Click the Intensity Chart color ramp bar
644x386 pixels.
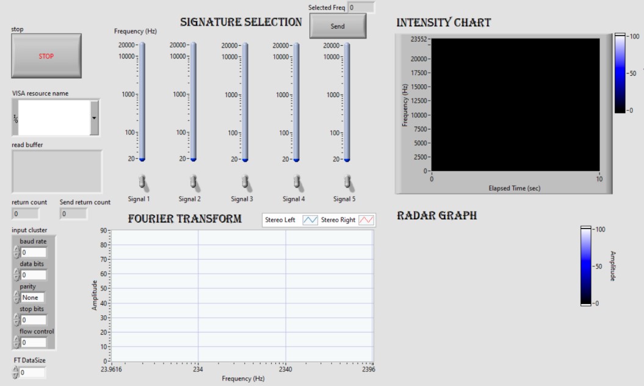(x=620, y=73)
